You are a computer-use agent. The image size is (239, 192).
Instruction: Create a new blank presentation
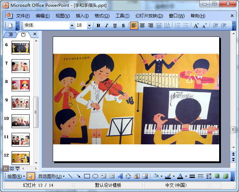click(x=10, y=26)
